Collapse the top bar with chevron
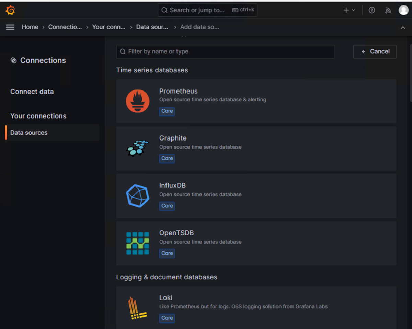This screenshot has height=329, width=412. pyautogui.click(x=403, y=27)
